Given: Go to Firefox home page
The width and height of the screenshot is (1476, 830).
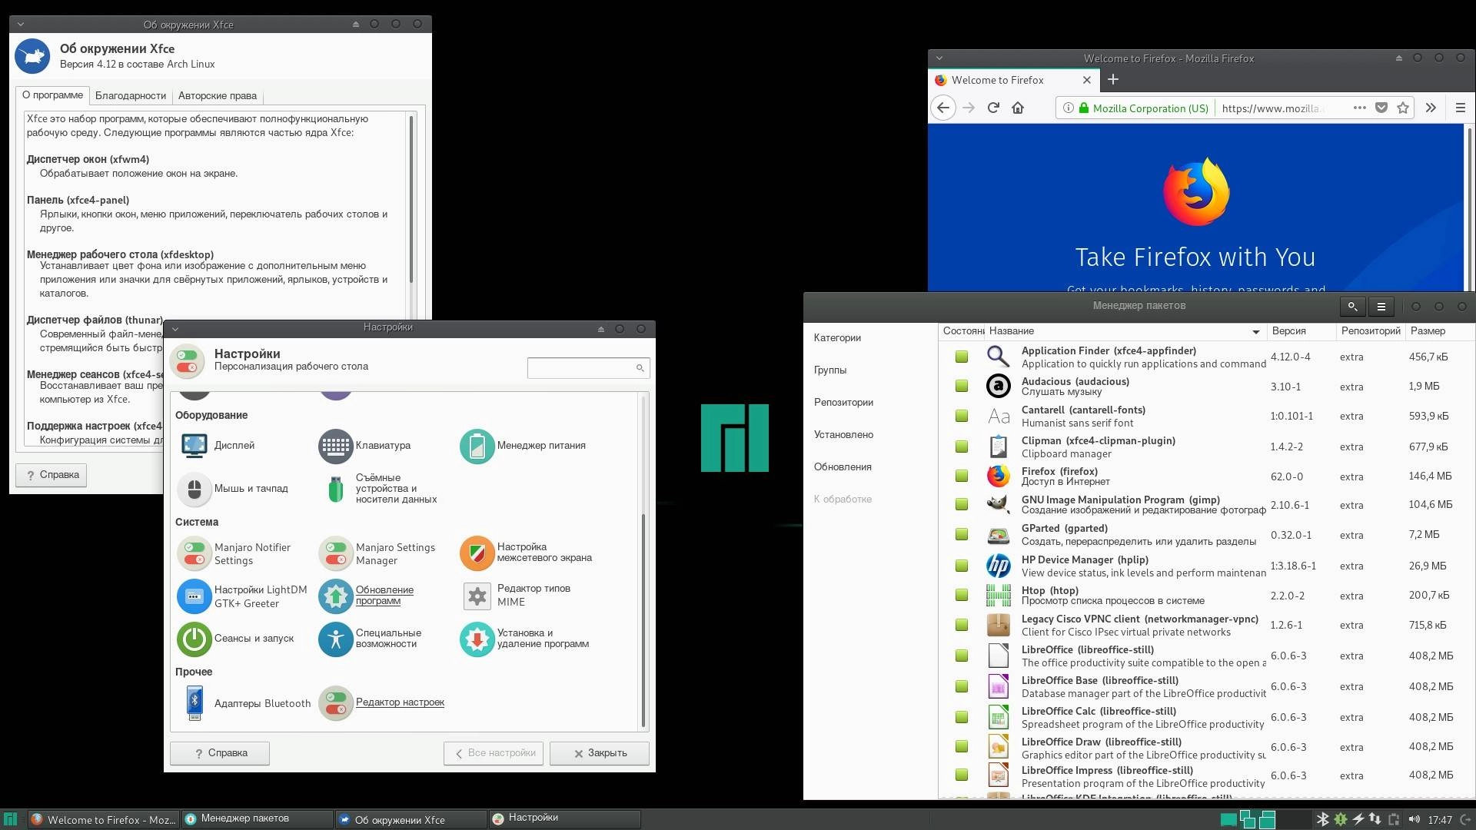Looking at the screenshot, I should coord(1018,108).
